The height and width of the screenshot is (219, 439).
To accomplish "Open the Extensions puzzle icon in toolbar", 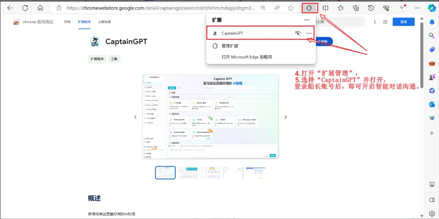I will [310, 8].
